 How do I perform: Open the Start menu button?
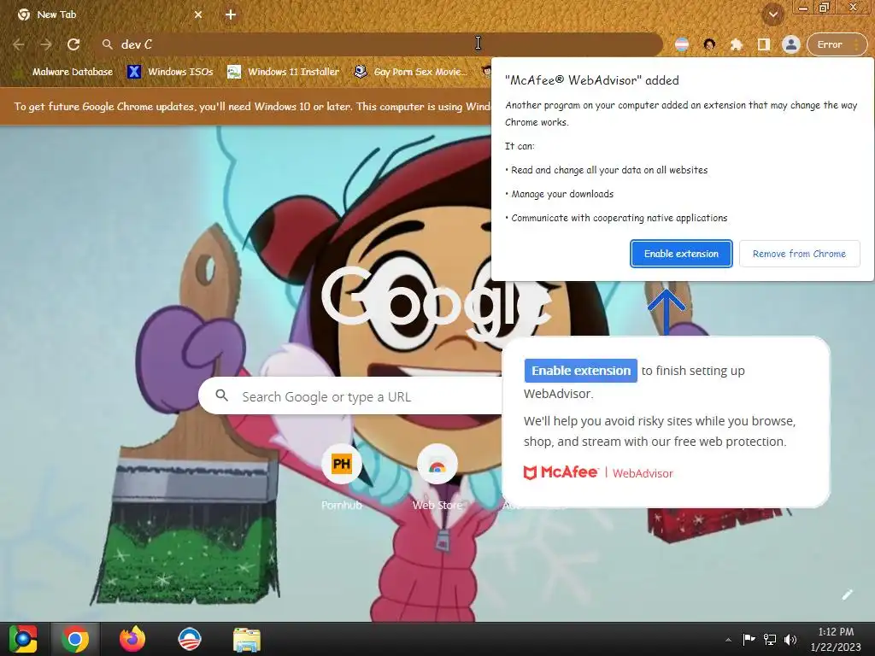click(x=23, y=639)
